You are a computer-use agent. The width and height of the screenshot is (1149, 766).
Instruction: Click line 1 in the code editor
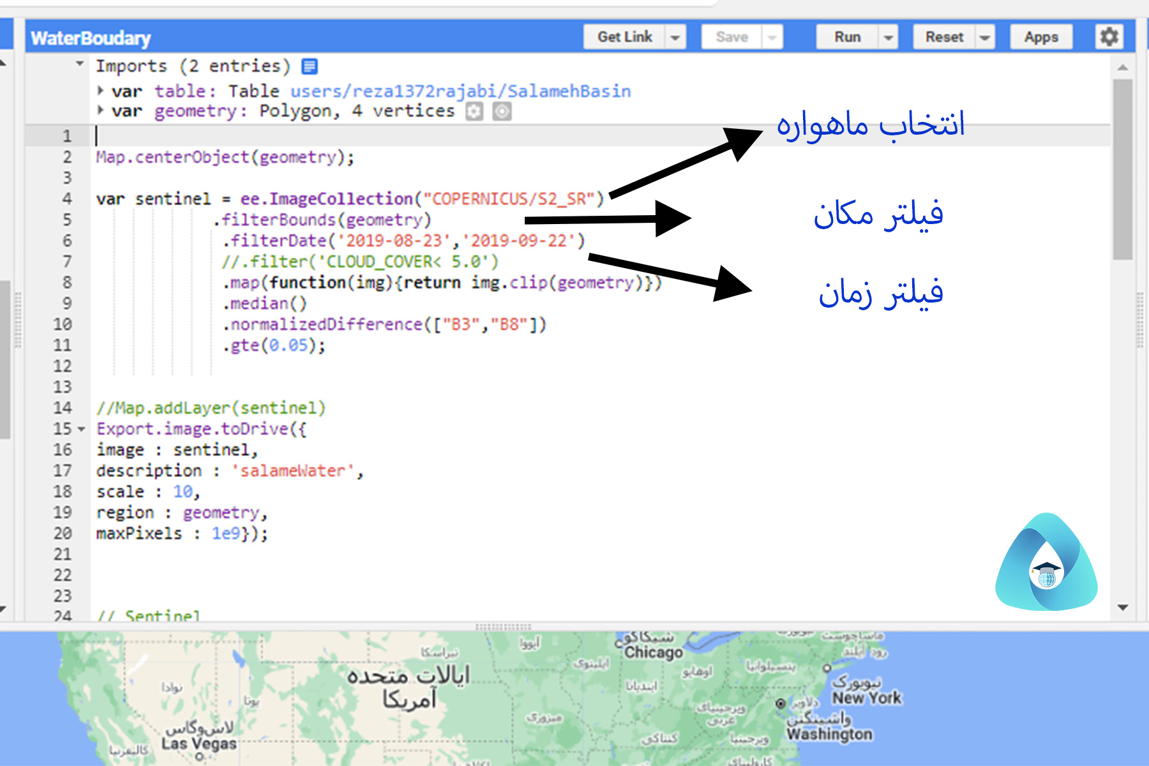coord(255,135)
